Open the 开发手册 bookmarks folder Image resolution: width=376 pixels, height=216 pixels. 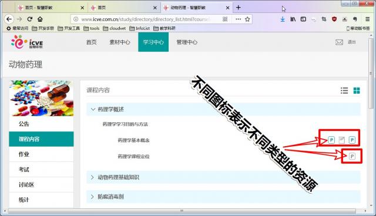(43, 28)
